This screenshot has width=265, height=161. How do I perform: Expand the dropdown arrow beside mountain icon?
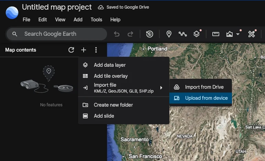(238, 34)
